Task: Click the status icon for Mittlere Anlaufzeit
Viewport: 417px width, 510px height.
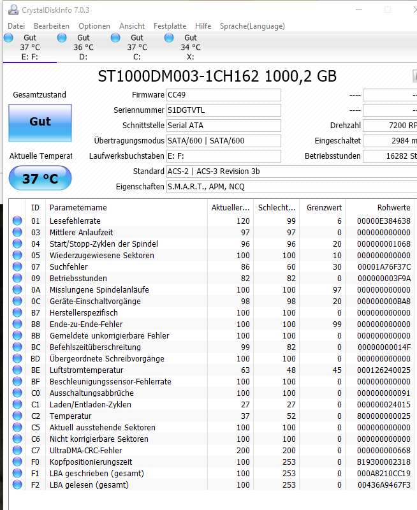Action: tap(17, 232)
